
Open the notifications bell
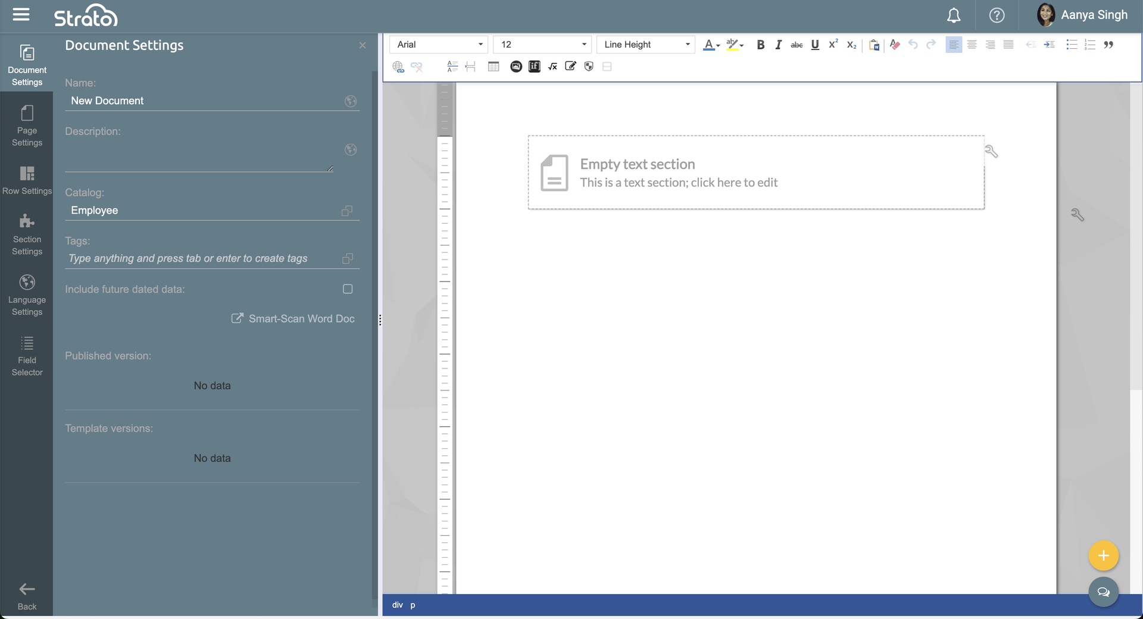(x=954, y=15)
